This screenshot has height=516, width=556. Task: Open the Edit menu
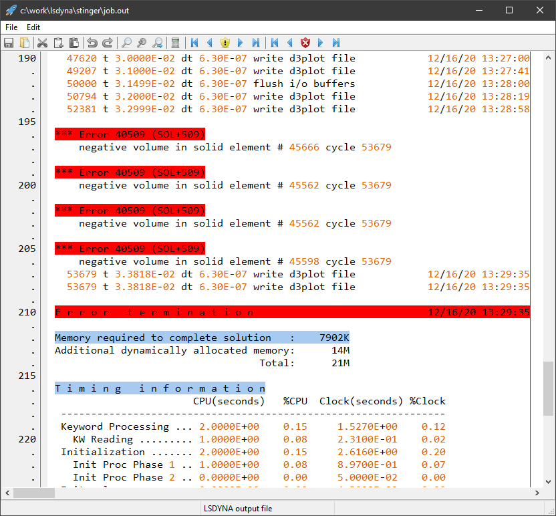(x=33, y=27)
